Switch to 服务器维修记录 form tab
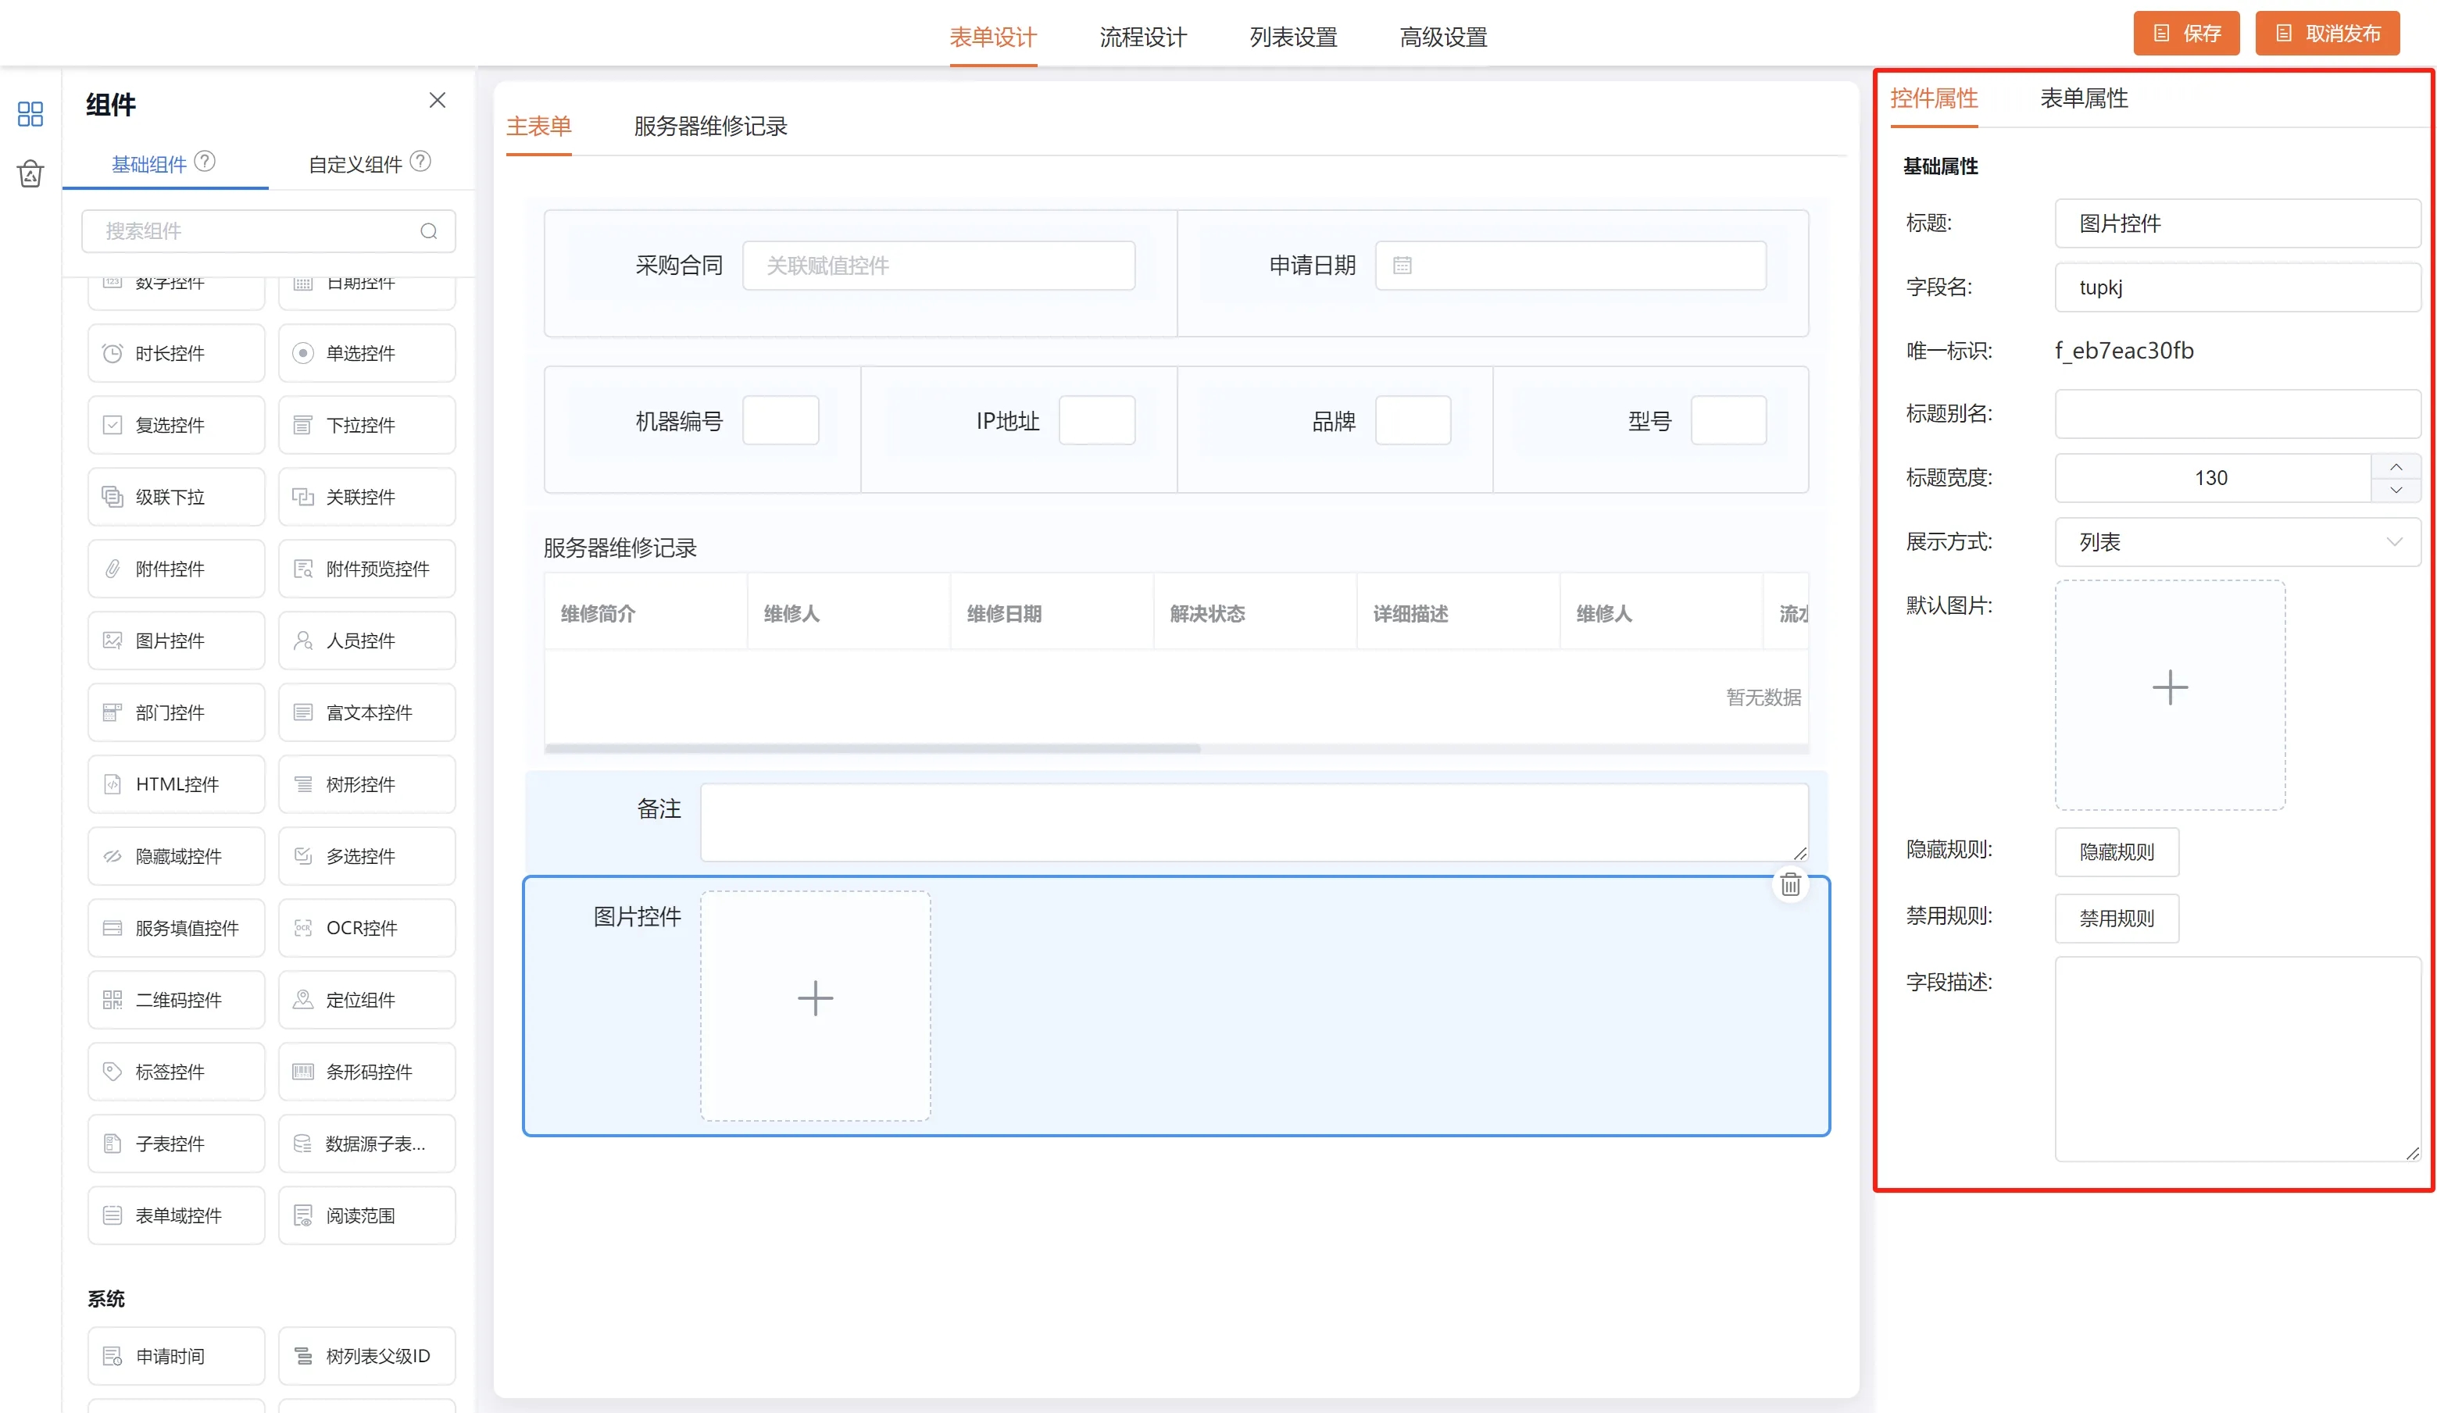This screenshot has height=1413, width=2437. pos(709,127)
